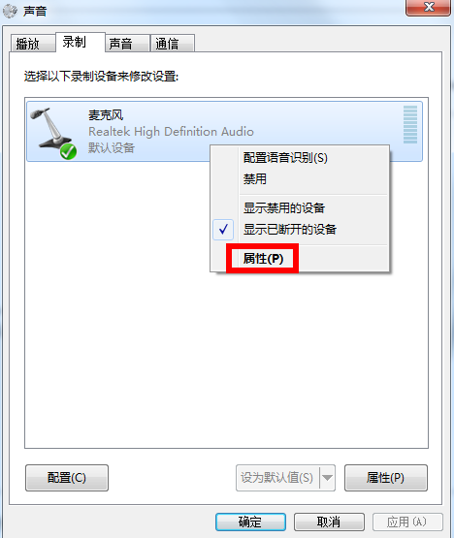Select 禁用 in the context menu

coord(300,178)
